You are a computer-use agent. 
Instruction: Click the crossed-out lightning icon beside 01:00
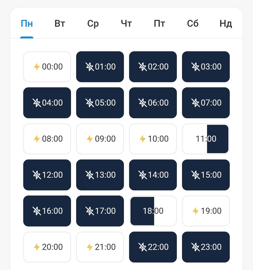[x=89, y=67]
